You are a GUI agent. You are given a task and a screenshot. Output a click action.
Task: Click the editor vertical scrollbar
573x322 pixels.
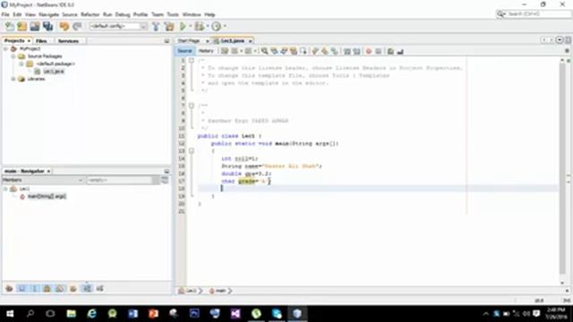[562, 170]
